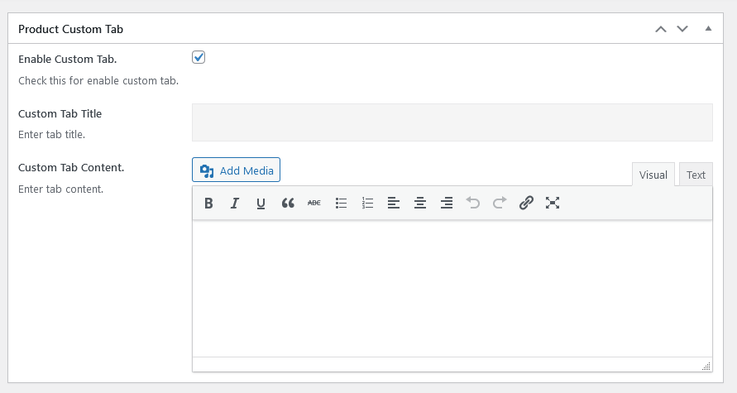
Task: Open fullscreen distraction-free editor mode
Action: [x=553, y=203]
